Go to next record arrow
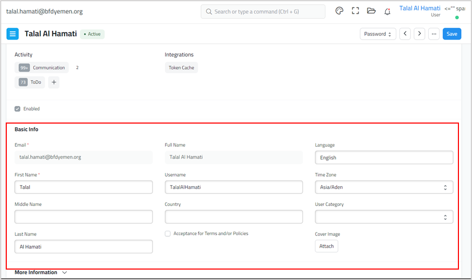This screenshot has width=472, height=280. point(419,34)
